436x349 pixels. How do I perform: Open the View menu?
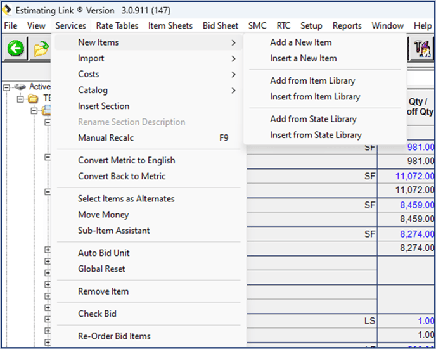(x=36, y=25)
